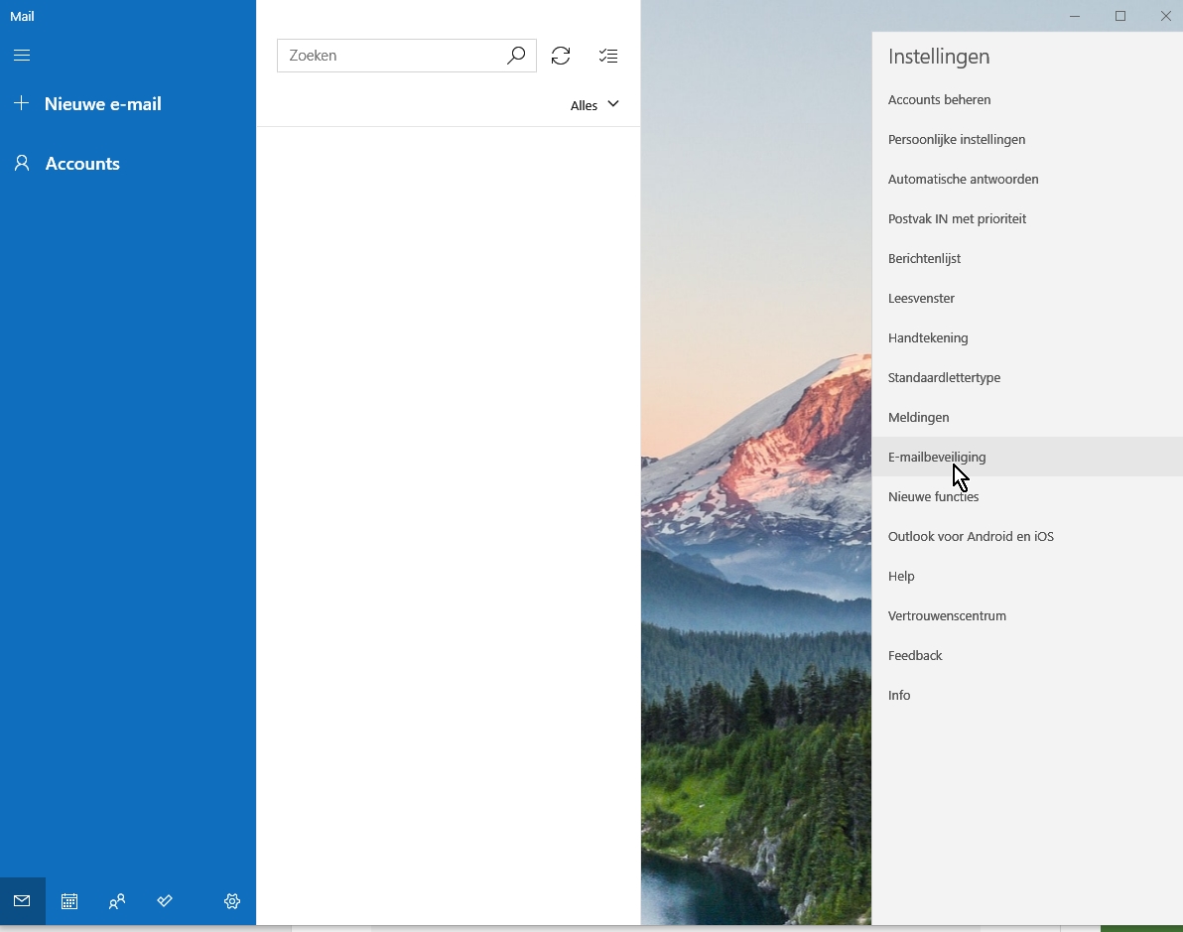Click the search magnifier icon

pos(515,56)
